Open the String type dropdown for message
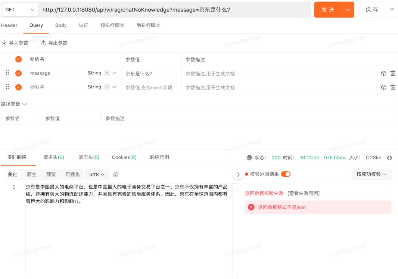The image size is (398, 279). point(114,73)
